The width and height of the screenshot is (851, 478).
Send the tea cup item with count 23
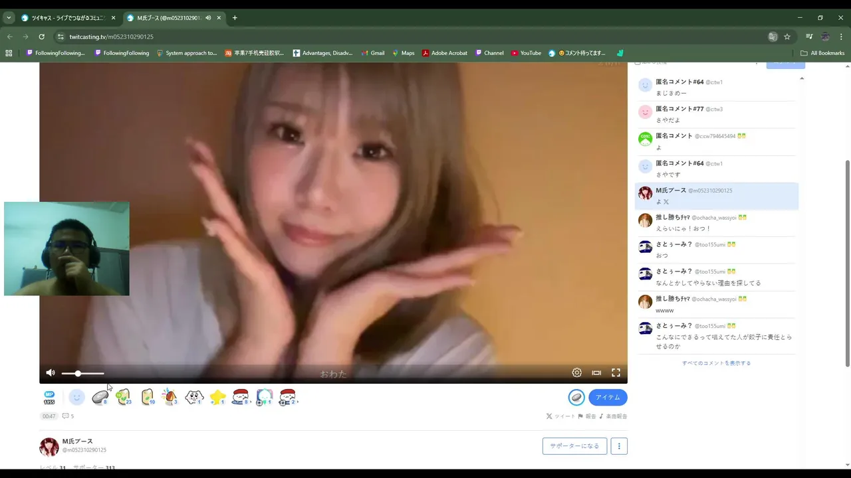(124, 397)
